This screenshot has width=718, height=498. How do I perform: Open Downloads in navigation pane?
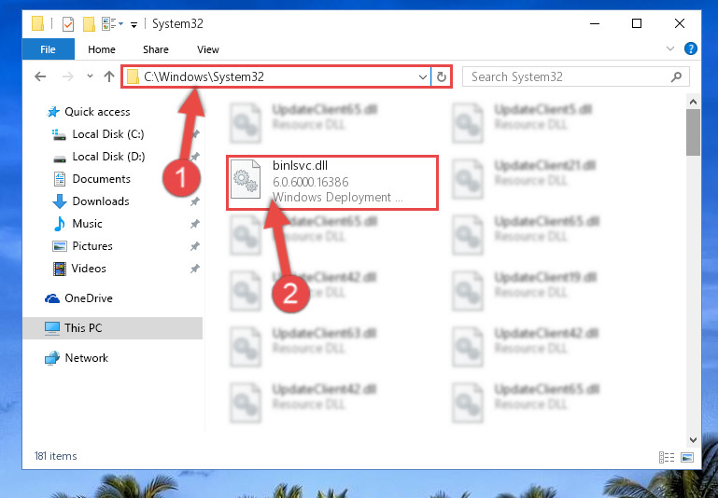pyautogui.click(x=101, y=201)
